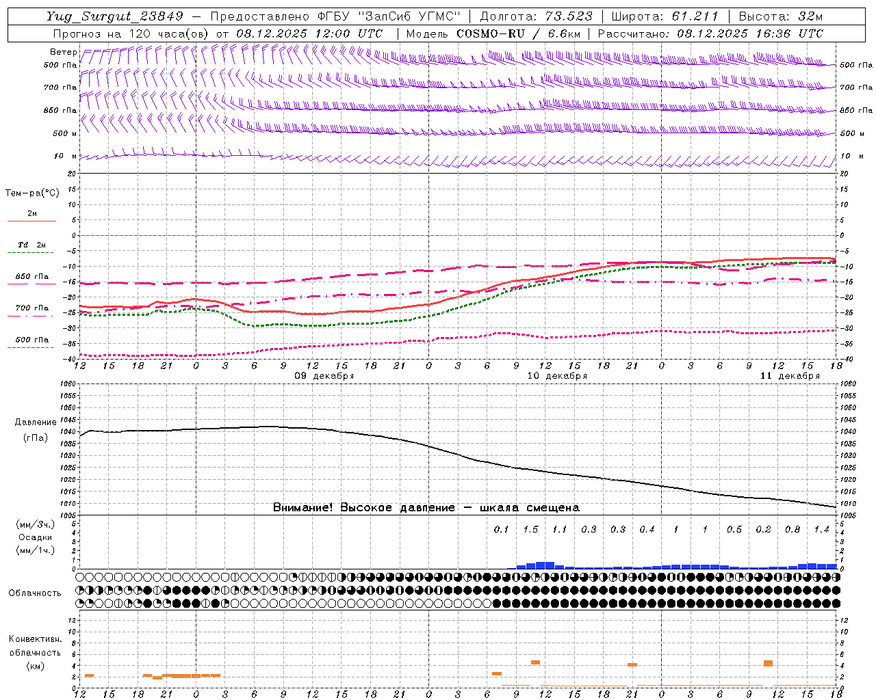
Task: Click the Тем-ра(°C) axis title
Action: (32, 193)
